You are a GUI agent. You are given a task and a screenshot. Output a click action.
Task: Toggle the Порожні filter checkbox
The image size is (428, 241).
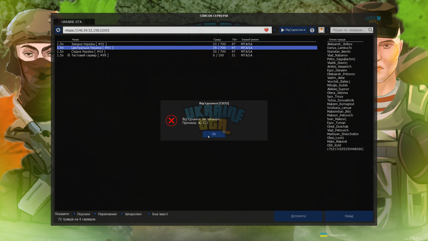[74, 214]
